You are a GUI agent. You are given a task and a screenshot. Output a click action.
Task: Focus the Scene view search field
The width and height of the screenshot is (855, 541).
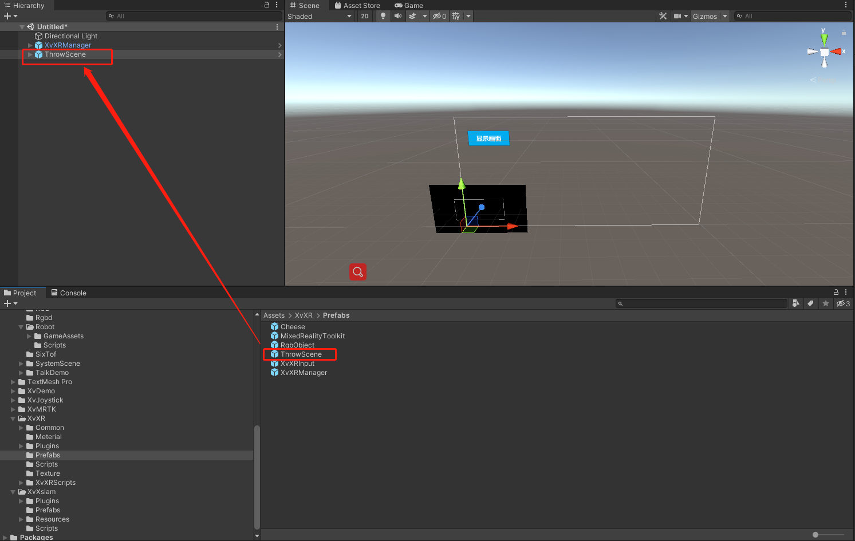click(793, 16)
